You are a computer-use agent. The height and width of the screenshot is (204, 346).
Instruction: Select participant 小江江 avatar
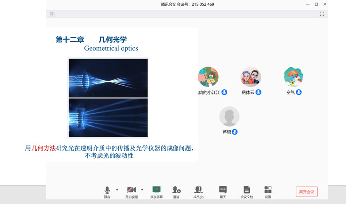point(208,77)
